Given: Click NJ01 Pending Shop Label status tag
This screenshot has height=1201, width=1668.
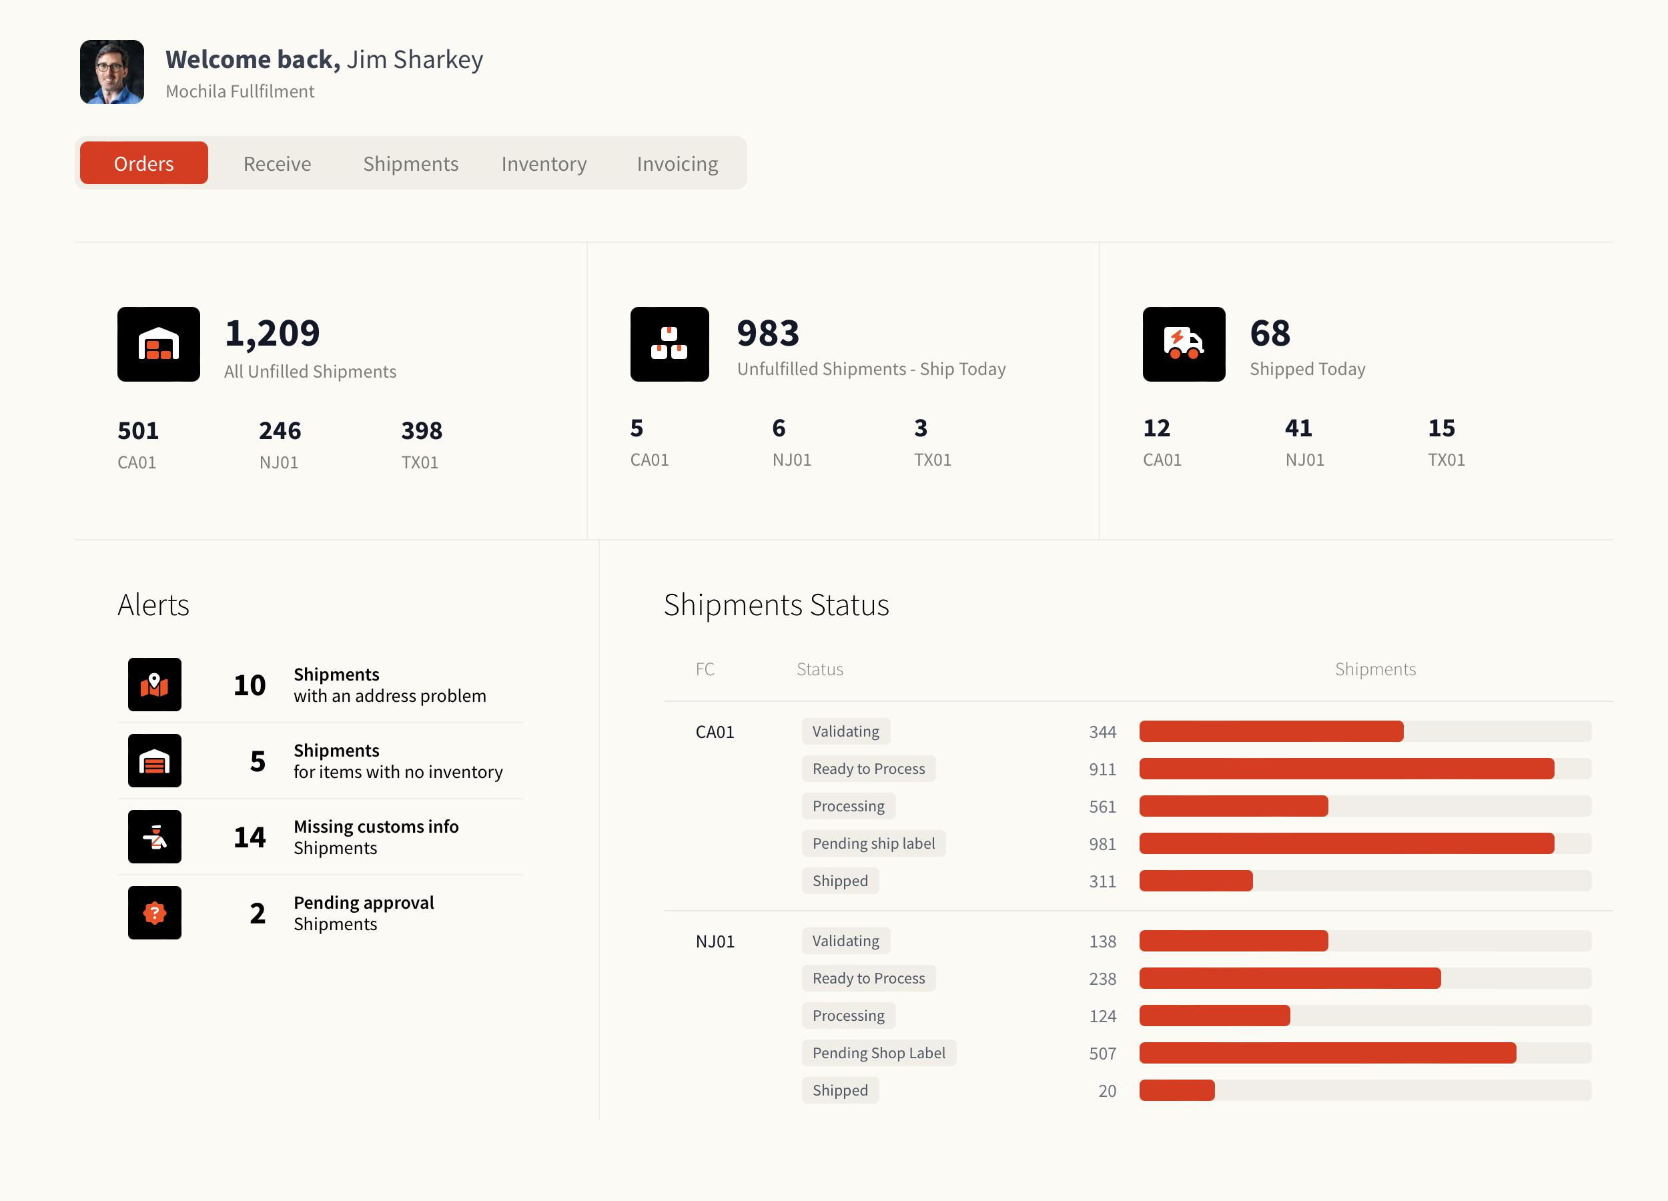Looking at the screenshot, I should coord(878,1052).
